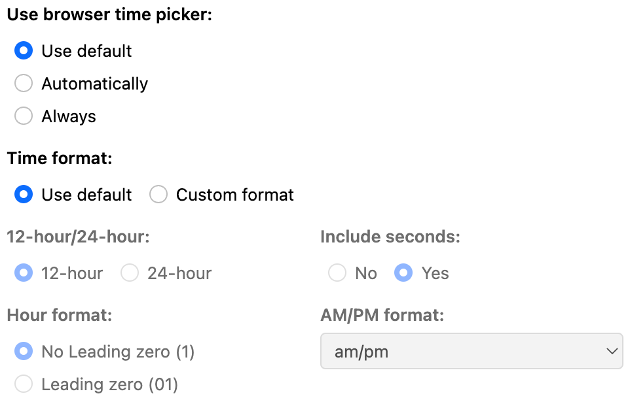Click the 'Custom format' label text
This screenshot has height=400, width=630.
click(x=234, y=195)
